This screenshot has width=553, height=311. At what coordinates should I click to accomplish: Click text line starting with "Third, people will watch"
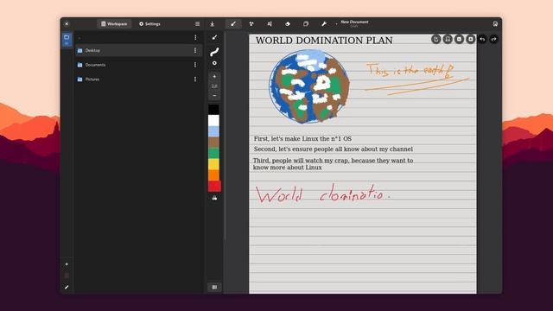333,164
